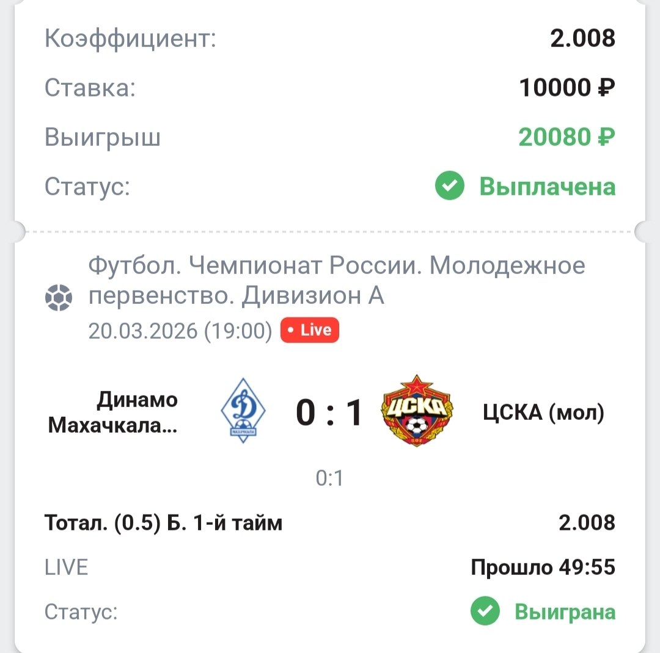This screenshot has width=660, height=653.
Task: Select the Динамо Махачкала team name
Action: click(x=113, y=412)
